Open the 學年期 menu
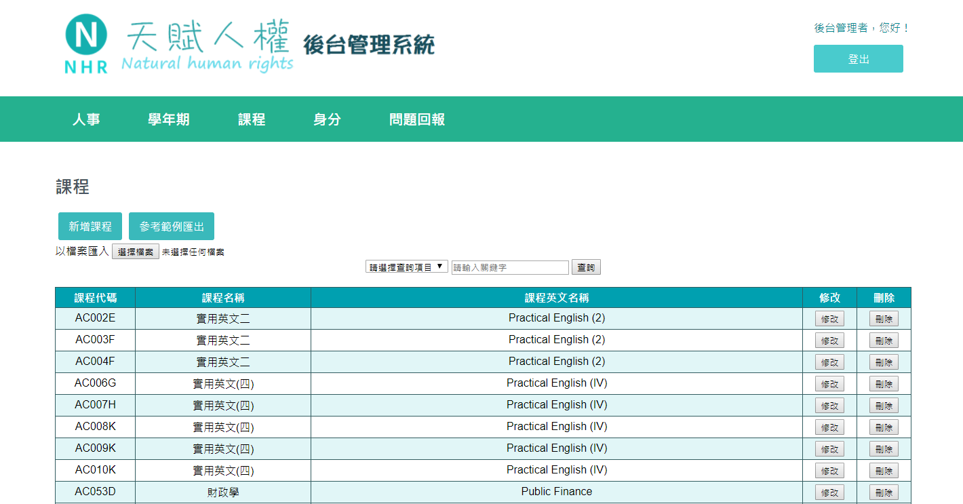 coord(169,119)
